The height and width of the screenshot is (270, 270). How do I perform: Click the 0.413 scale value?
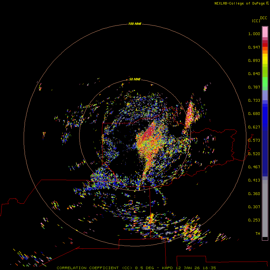coord(254,180)
